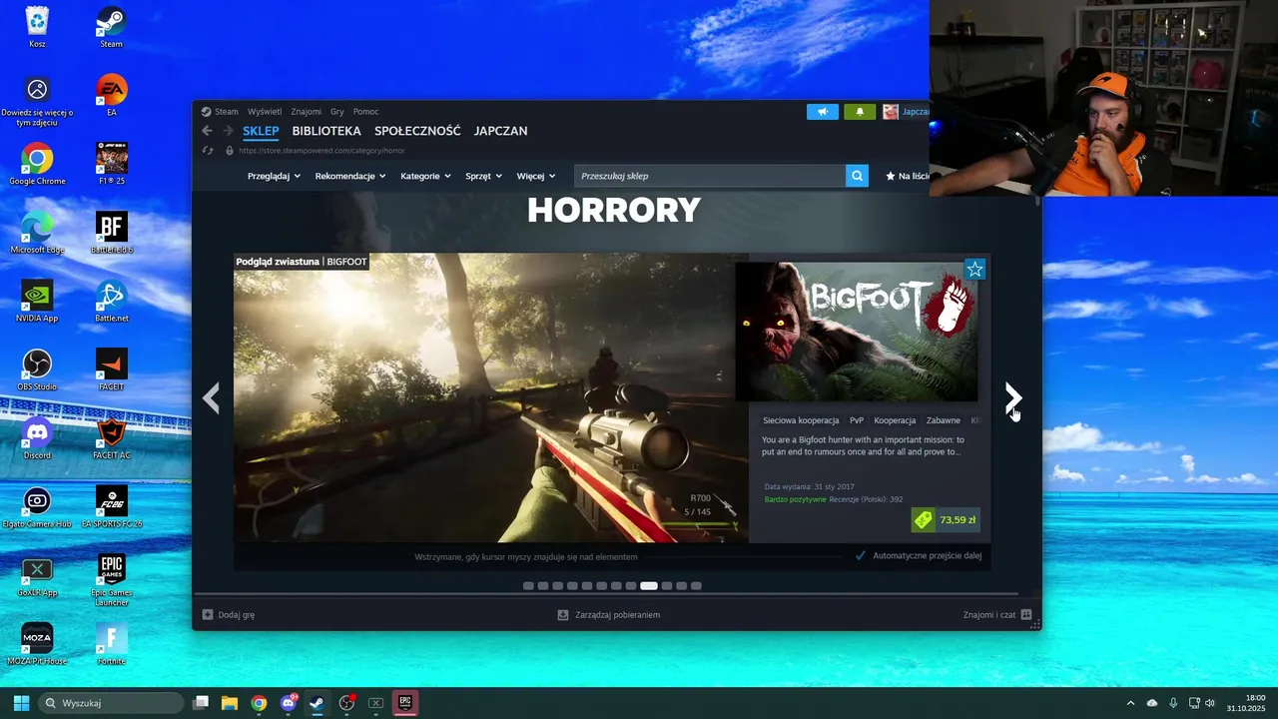Toggle Automatyczne przejście dalej checkbox

861,556
